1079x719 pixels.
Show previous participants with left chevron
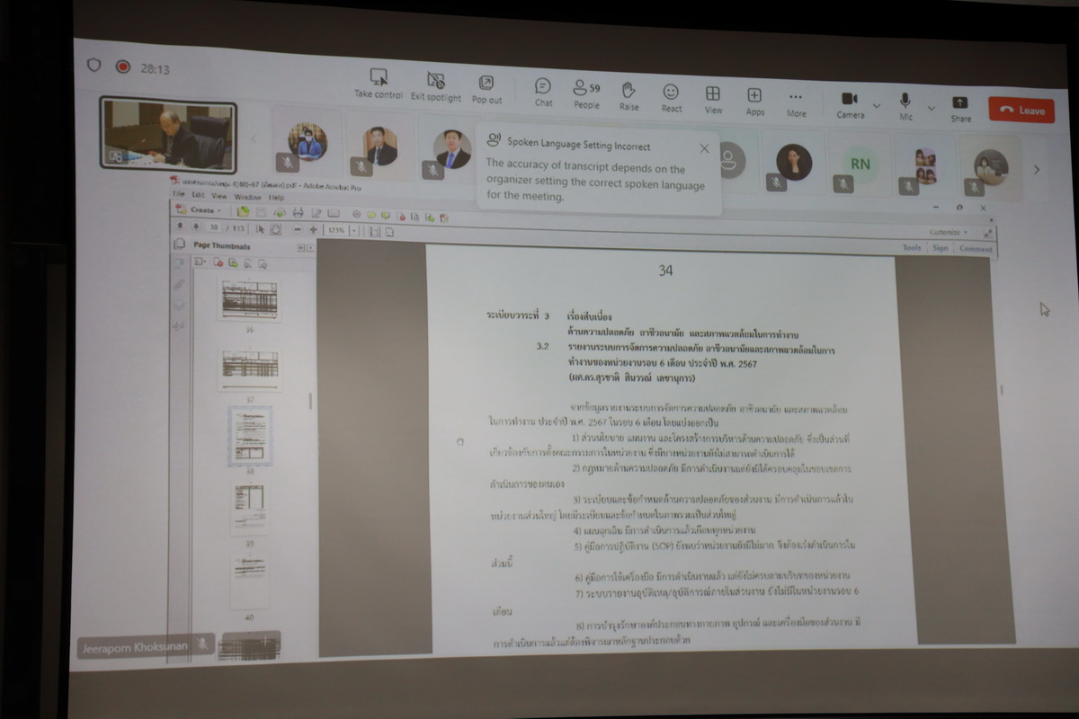(x=254, y=138)
